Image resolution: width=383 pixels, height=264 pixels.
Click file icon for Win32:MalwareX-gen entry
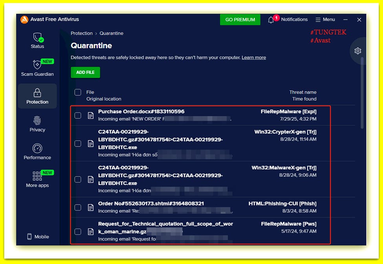(91, 179)
